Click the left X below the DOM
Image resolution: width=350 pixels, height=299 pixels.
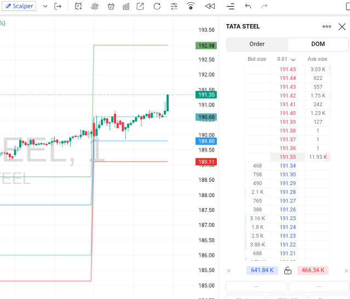click(228, 271)
